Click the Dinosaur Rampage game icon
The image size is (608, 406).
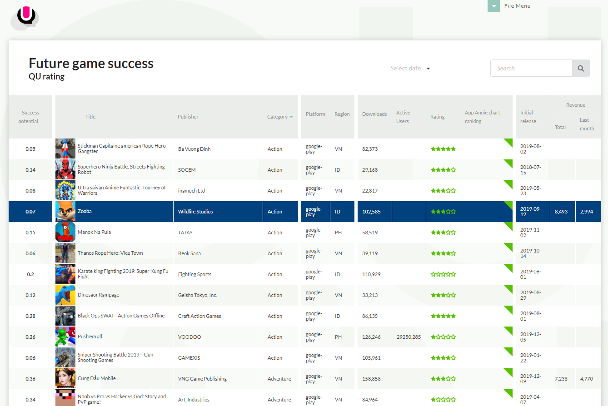(65, 295)
